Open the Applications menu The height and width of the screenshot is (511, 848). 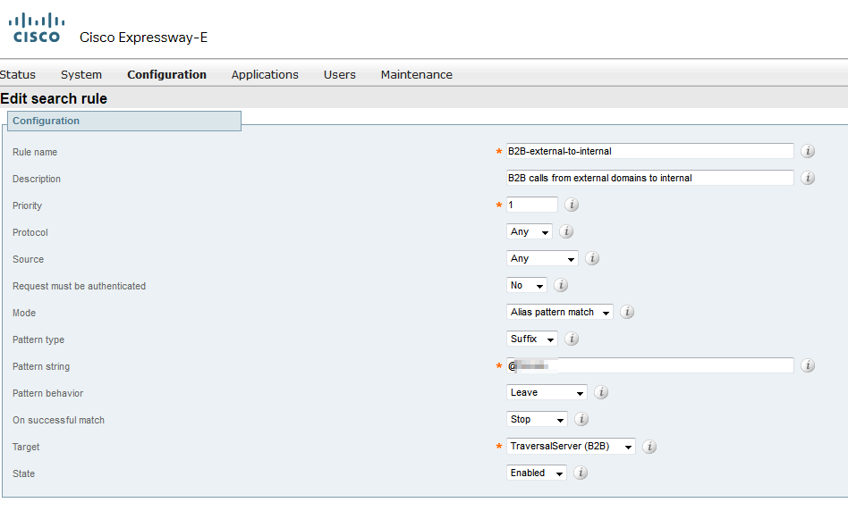pos(265,74)
